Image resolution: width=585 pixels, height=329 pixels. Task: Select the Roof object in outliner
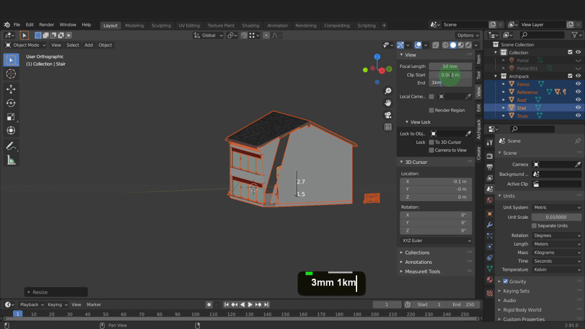[522, 100]
